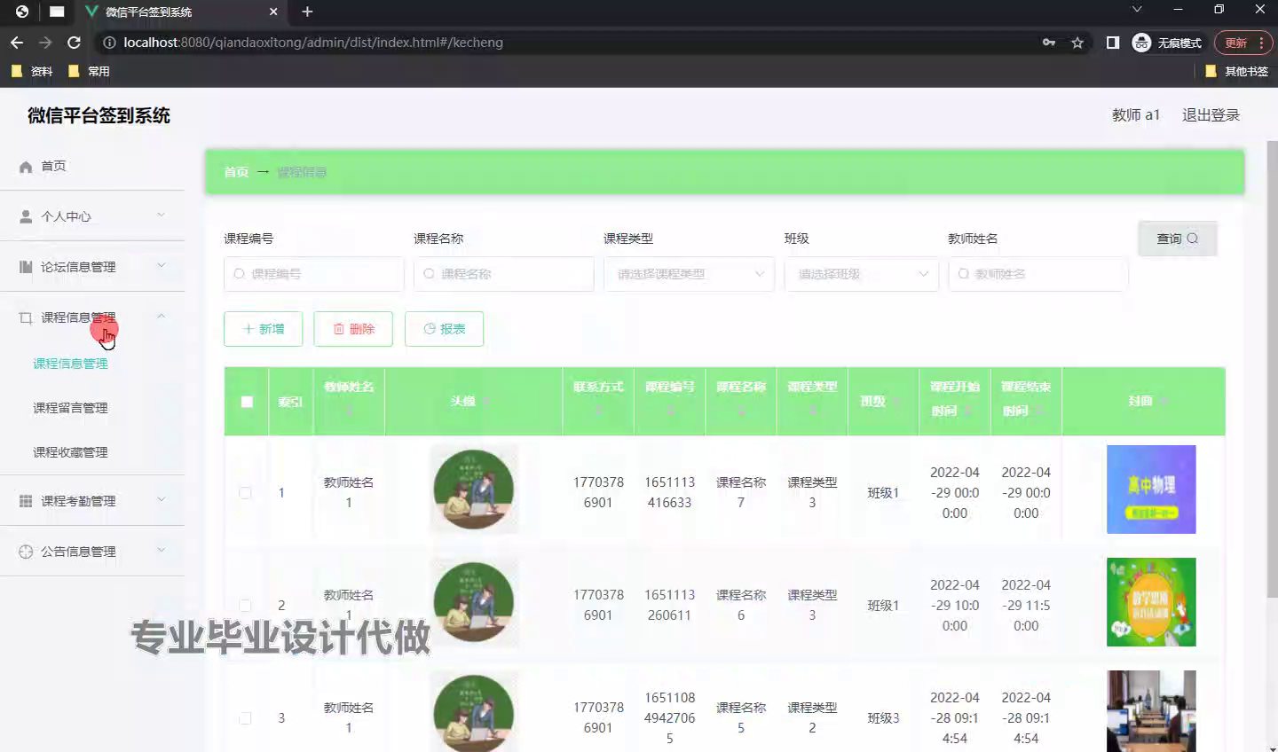Click 班级3 cell in row 3
The width and height of the screenshot is (1278, 752).
coord(883,718)
